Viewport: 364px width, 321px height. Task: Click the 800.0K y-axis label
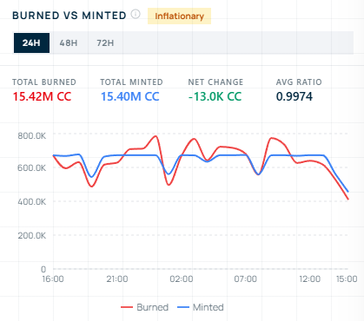32,135
